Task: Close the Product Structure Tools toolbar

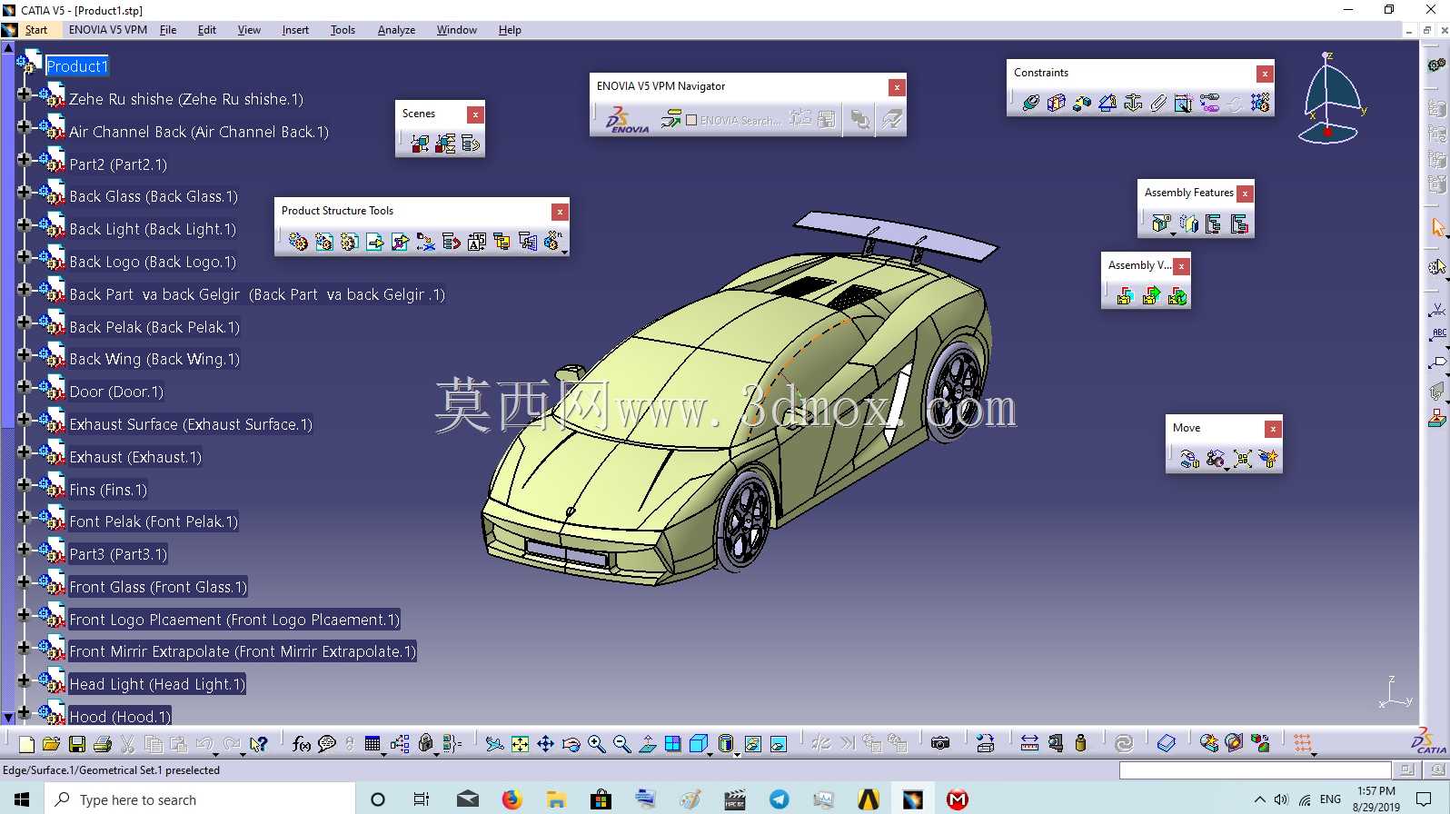Action: [561, 212]
